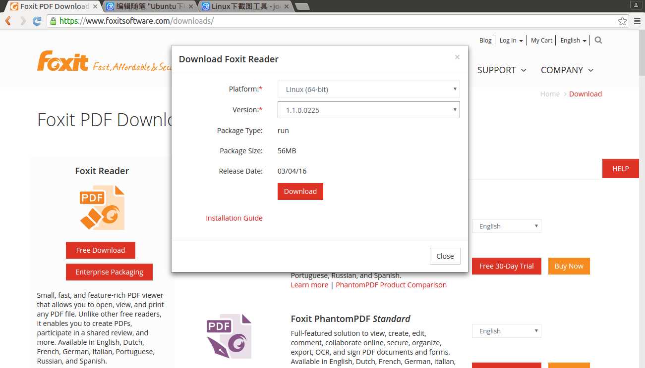Image resolution: width=645 pixels, height=368 pixels.
Task: Click the Download breadcrumb
Action: tap(586, 94)
